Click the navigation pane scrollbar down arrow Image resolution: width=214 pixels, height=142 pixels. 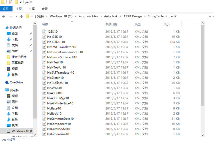tap(35, 135)
